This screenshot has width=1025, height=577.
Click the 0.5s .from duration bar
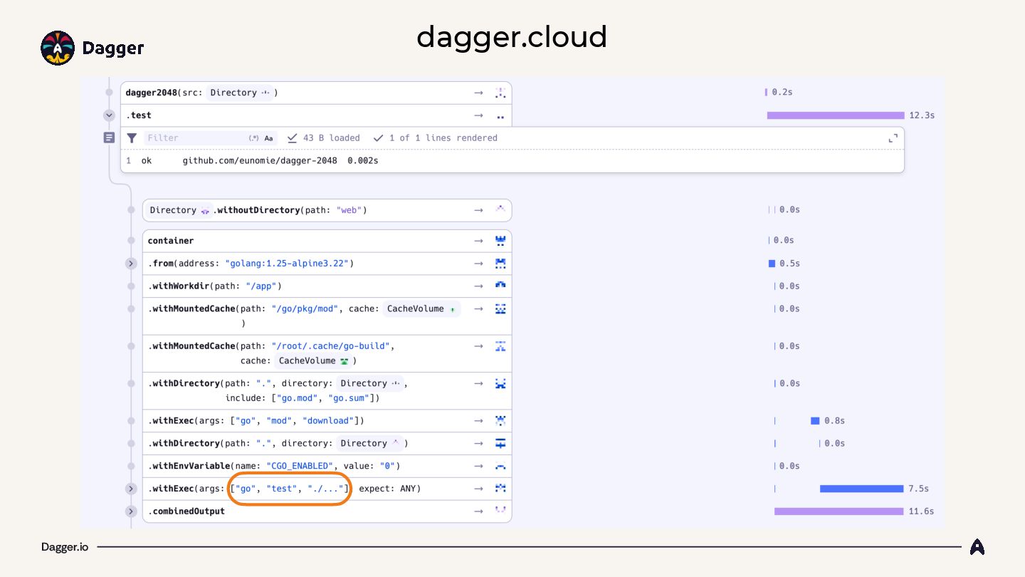click(x=772, y=264)
